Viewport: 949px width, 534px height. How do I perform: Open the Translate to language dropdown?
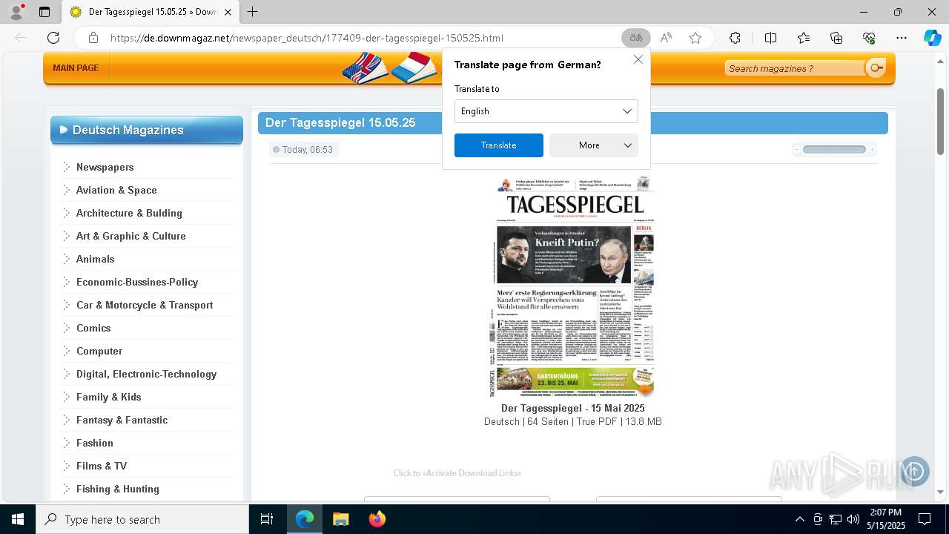pyautogui.click(x=546, y=111)
